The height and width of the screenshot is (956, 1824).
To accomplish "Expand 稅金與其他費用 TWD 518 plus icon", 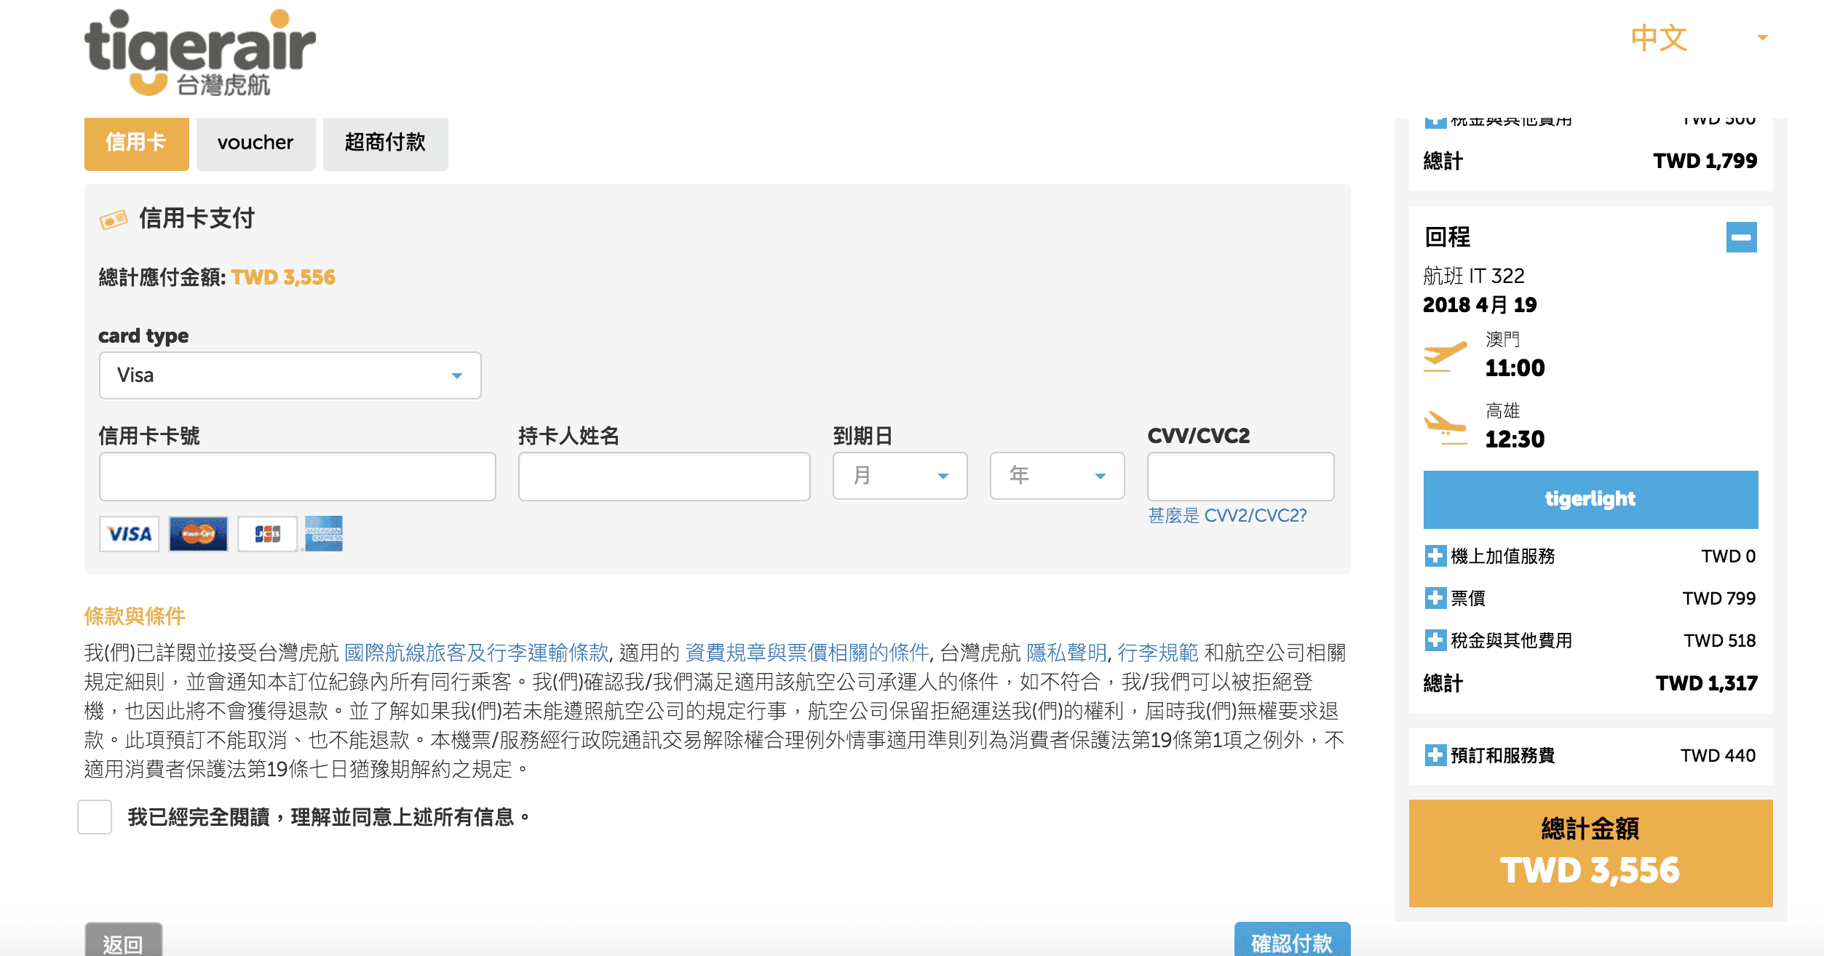I will pyautogui.click(x=1435, y=640).
